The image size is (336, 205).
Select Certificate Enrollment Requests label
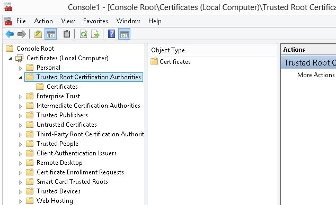point(80,172)
